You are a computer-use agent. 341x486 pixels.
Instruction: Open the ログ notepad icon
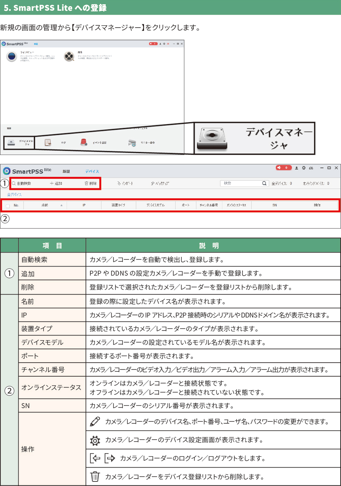pyautogui.click(x=48, y=143)
